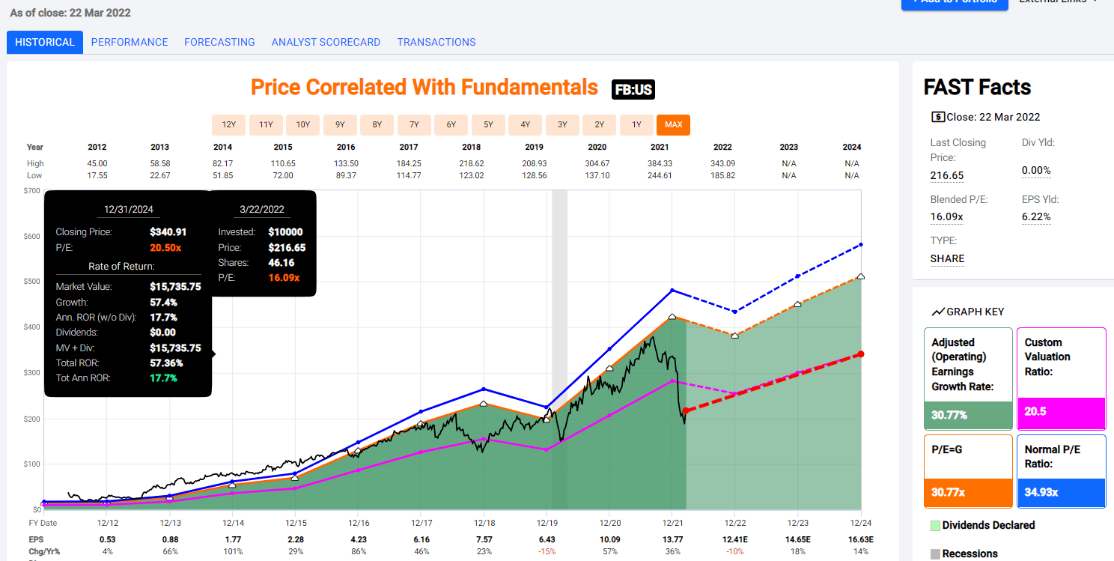
Task: Set chart range to 11Y
Action: point(266,124)
